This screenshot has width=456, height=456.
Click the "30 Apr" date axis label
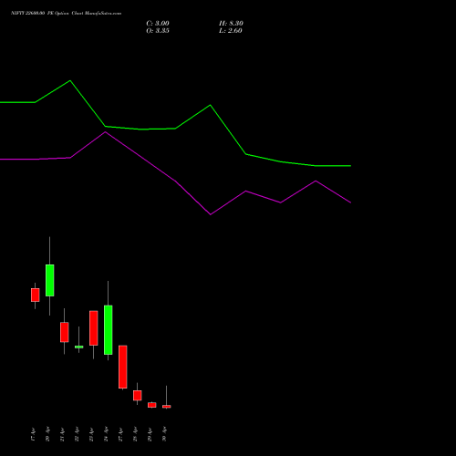[x=164, y=434]
